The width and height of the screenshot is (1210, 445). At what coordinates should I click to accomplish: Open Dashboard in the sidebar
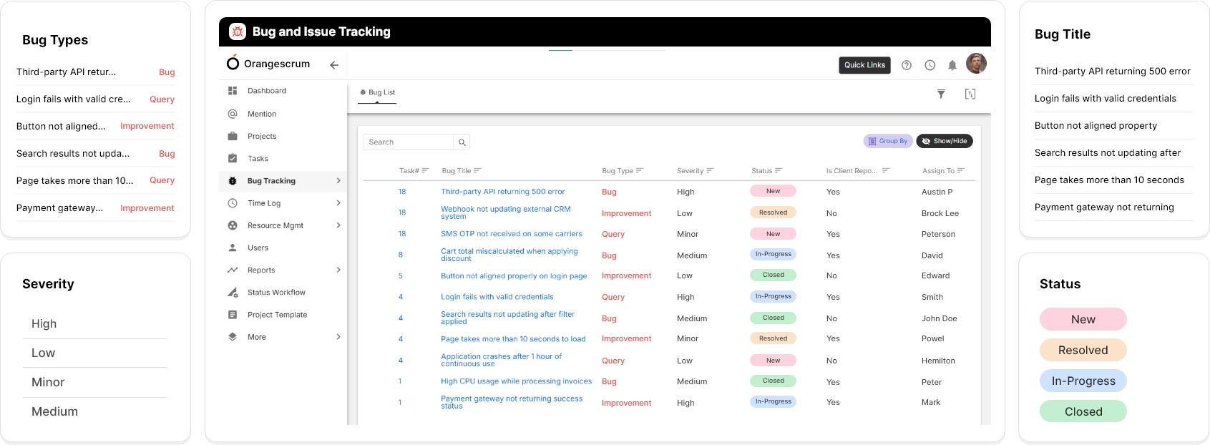(266, 91)
